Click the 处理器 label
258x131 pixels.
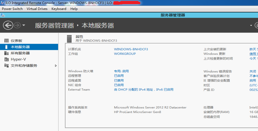209,107
